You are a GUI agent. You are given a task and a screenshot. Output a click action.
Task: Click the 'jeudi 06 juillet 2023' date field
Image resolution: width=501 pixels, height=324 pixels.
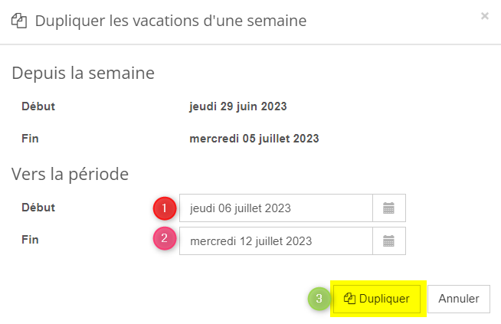pyautogui.click(x=276, y=208)
